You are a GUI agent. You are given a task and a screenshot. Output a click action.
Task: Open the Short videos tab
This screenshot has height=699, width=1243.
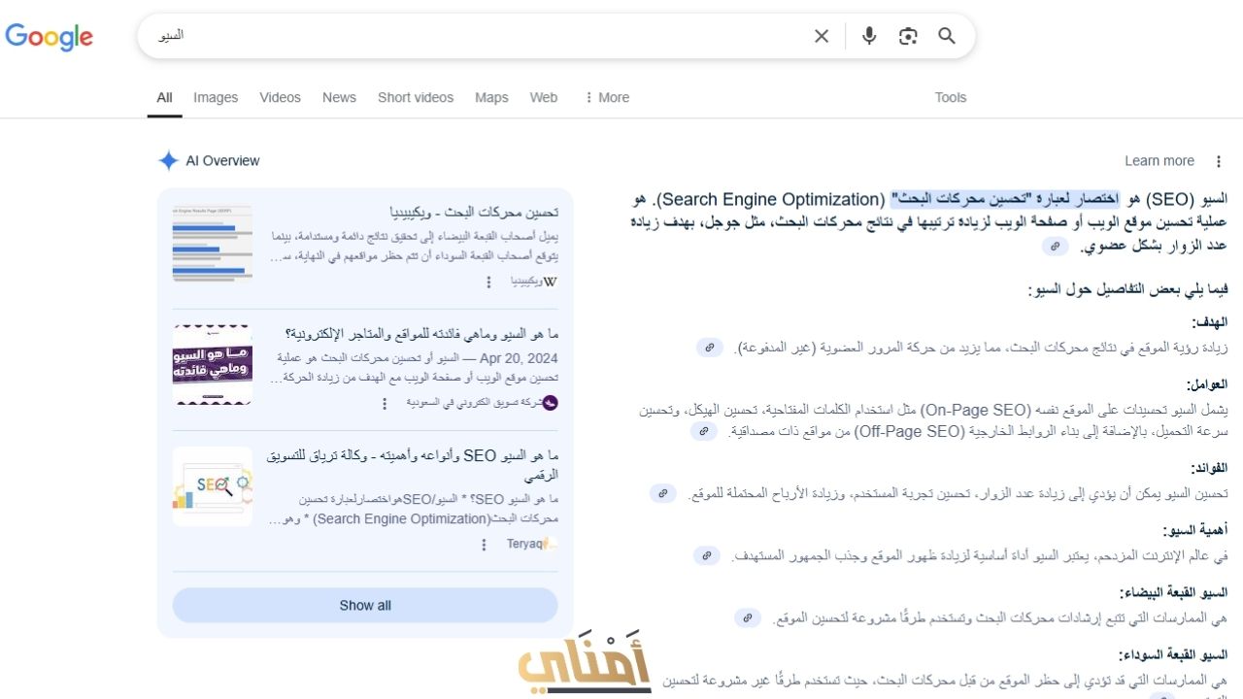(x=416, y=97)
